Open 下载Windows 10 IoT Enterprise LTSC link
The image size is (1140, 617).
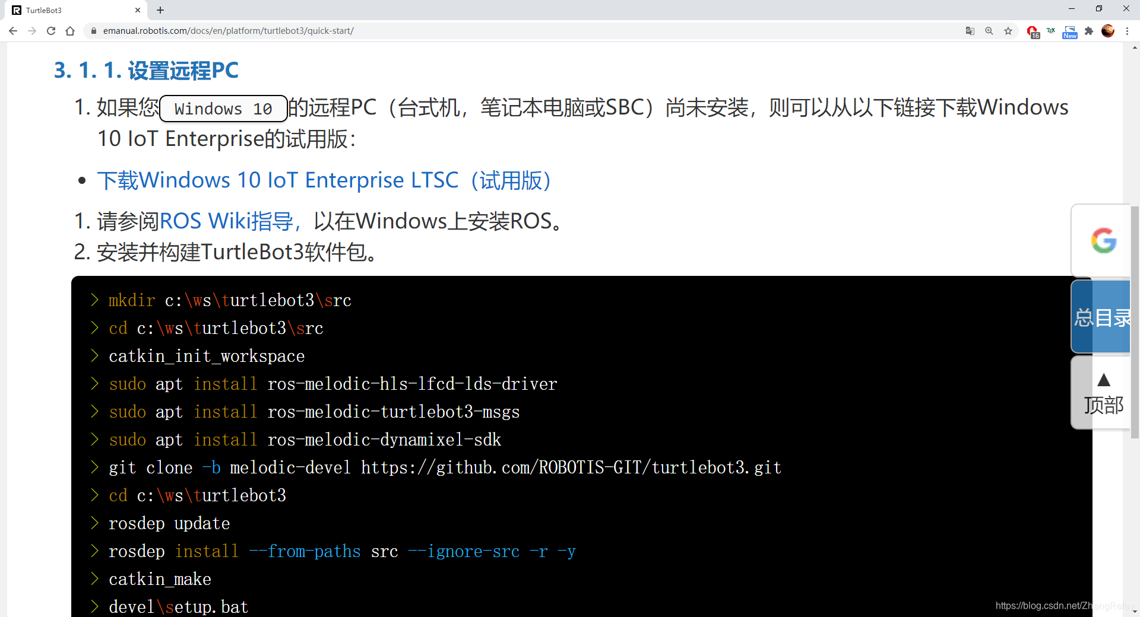tap(325, 180)
